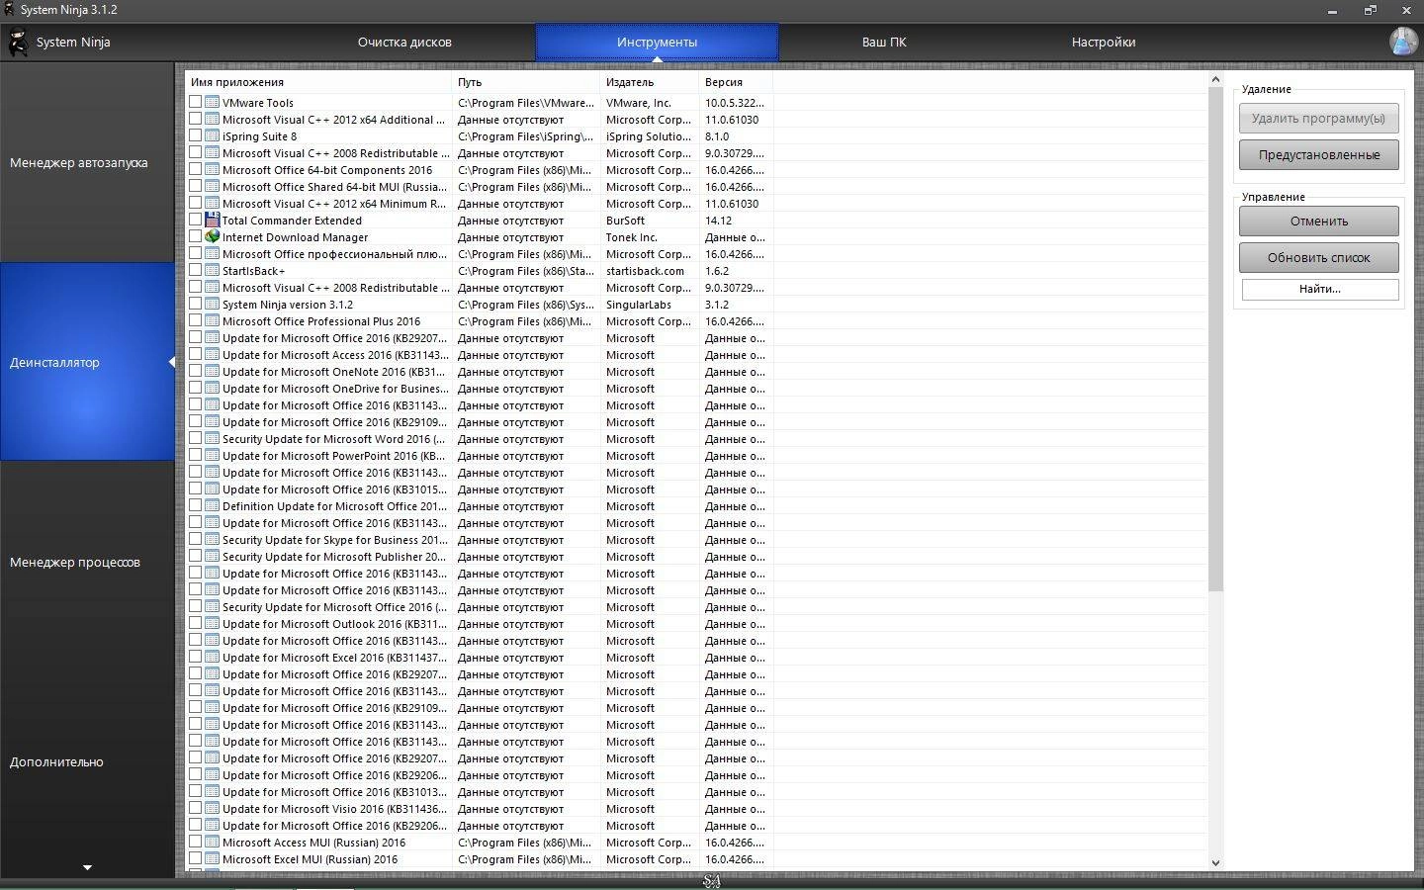
Task: Select Update for Microsoft Visio 2016 row
Action: [696, 809]
